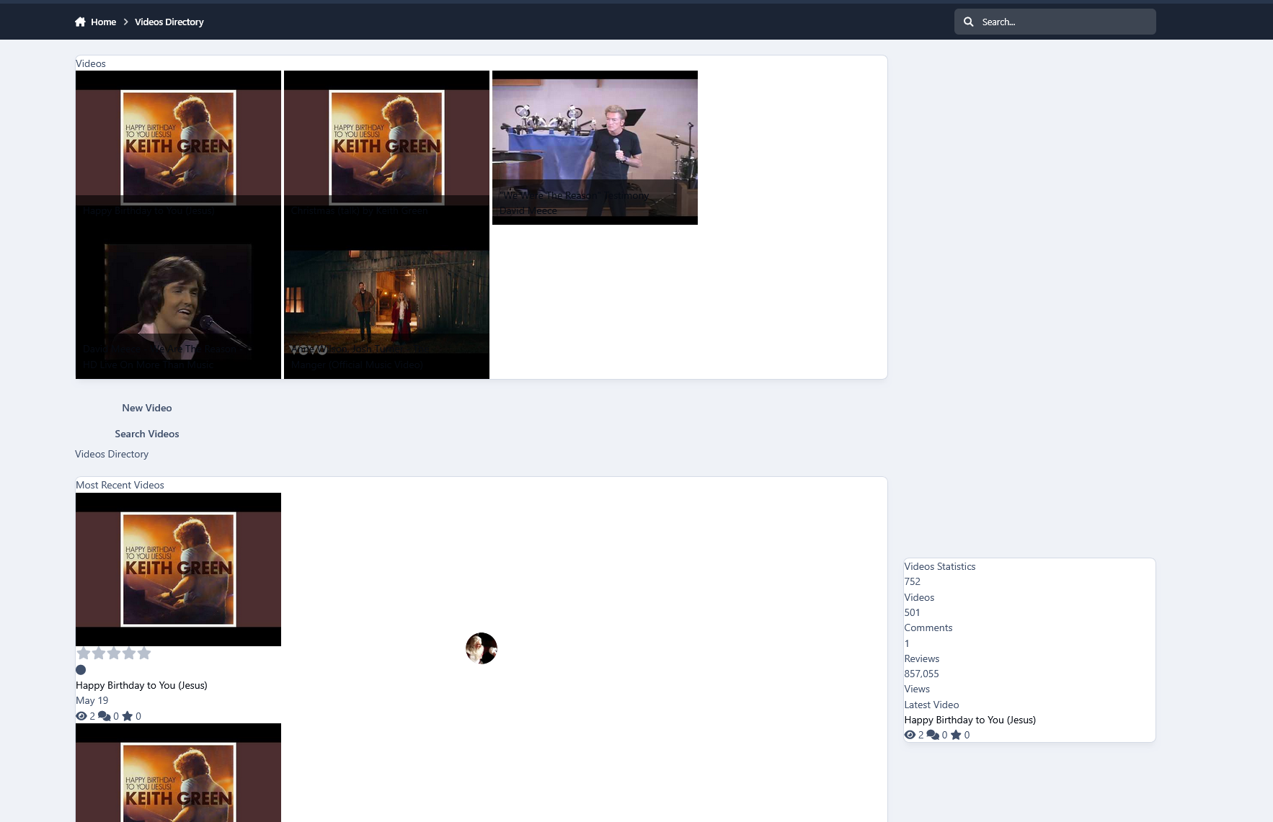The width and height of the screenshot is (1273, 822).
Task: Click the New Video button
Action: pyautogui.click(x=147, y=408)
